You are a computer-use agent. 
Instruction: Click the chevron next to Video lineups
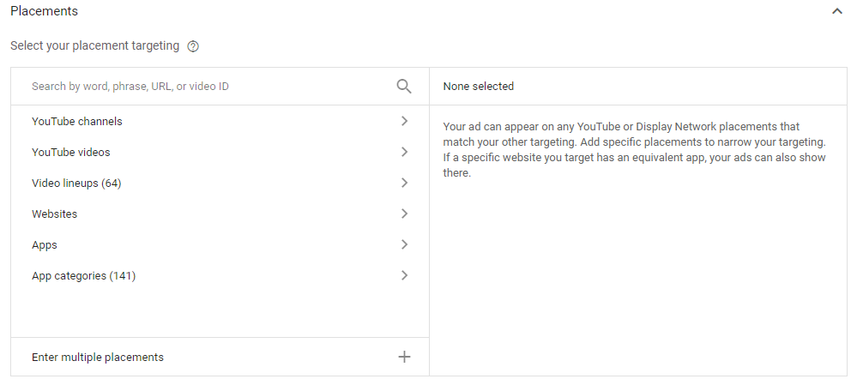pyautogui.click(x=404, y=183)
